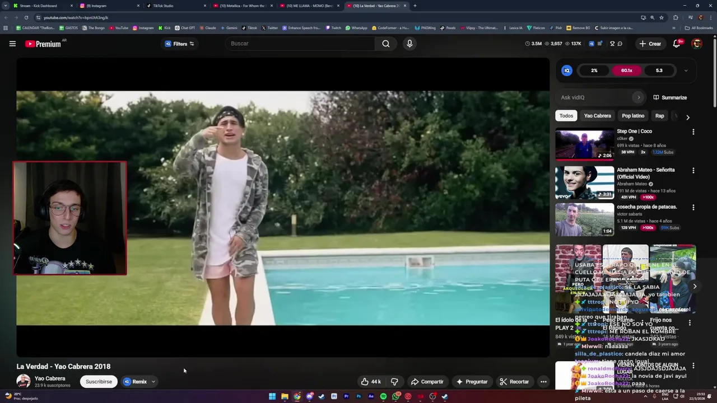The width and height of the screenshot is (717, 403).
Task: Select the Rap category chip
Action: [659, 116]
